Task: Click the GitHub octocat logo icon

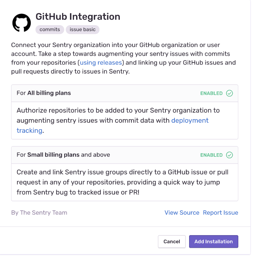Action: click(22, 23)
